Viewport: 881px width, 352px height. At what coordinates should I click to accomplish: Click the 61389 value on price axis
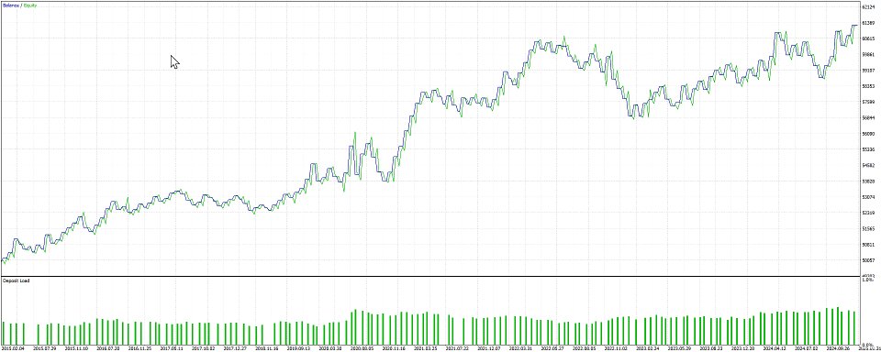point(869,23)
